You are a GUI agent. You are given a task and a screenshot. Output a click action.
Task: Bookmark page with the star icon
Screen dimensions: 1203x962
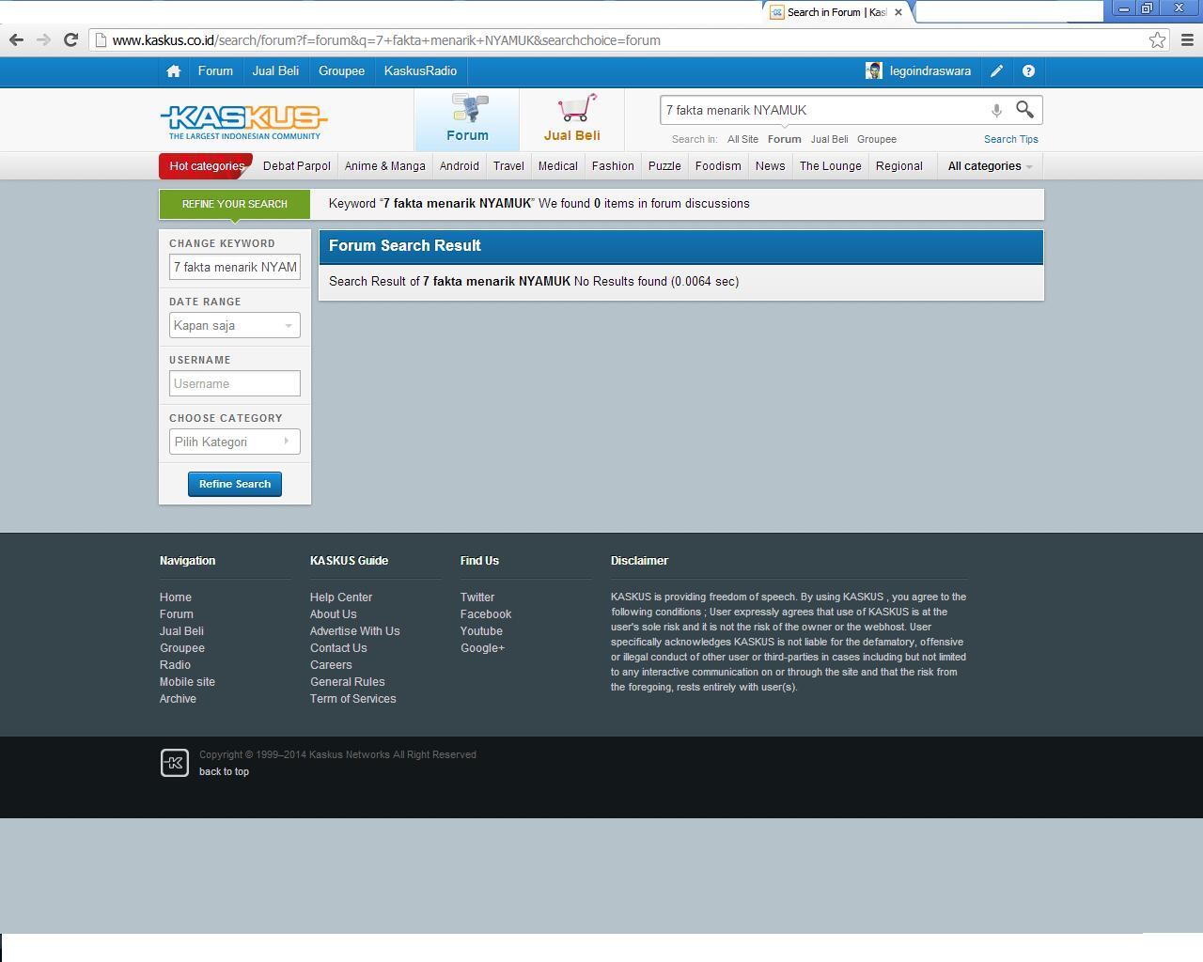tap(1157, 39)
